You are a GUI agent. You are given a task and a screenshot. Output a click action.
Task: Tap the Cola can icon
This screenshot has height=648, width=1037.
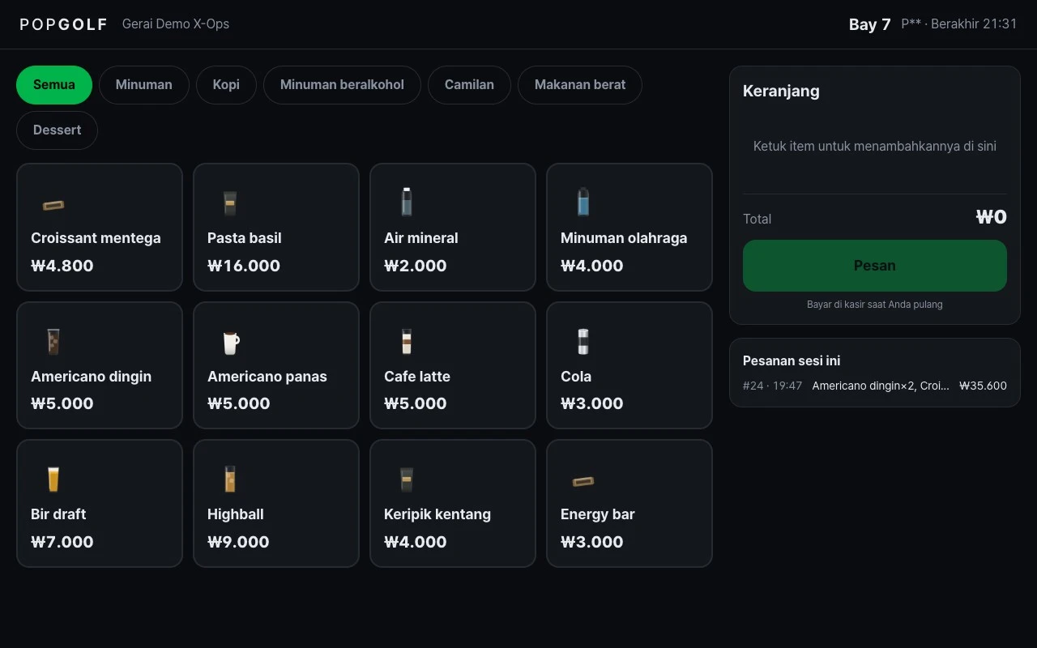[583, 342]
